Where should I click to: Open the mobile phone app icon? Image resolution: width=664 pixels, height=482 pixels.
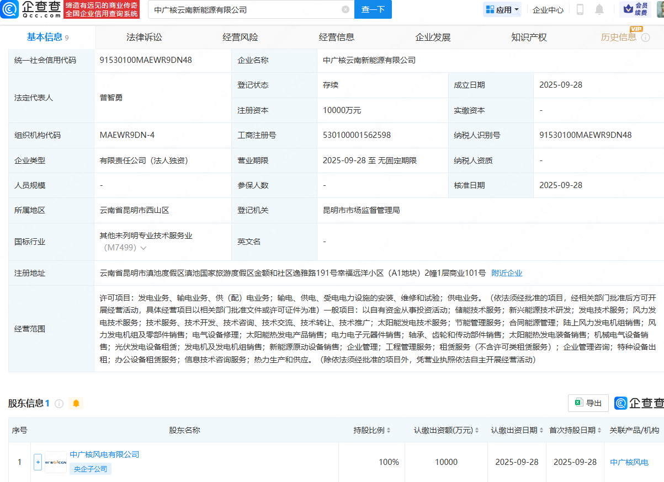pyautogui.click(x=580, y=9)
